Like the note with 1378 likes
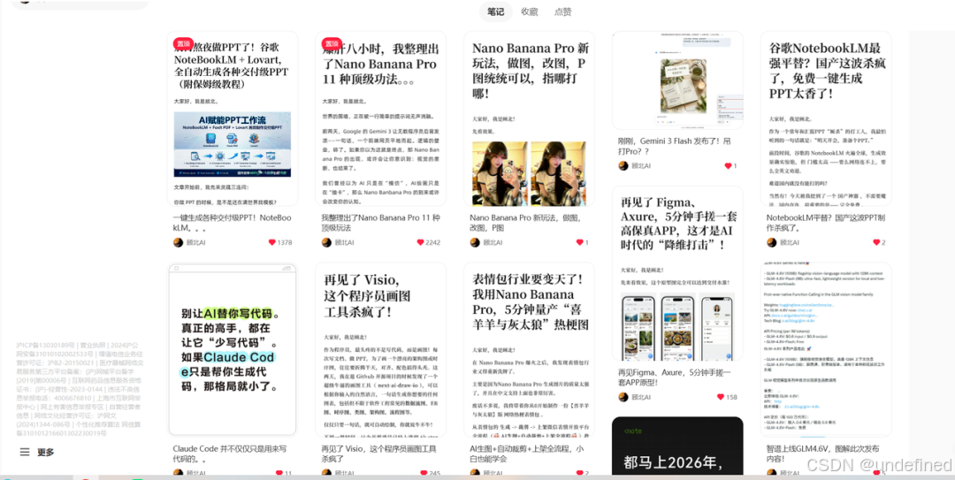The height and width of the screenshot is (480, 955). point(272,242)
